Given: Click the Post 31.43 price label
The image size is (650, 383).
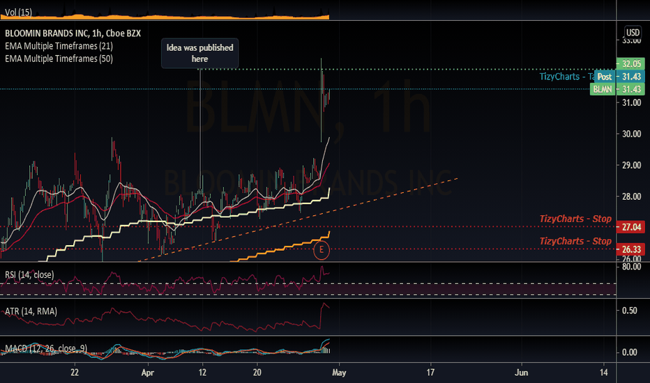Looking at the screenshot, I should (x=620, y=77).
